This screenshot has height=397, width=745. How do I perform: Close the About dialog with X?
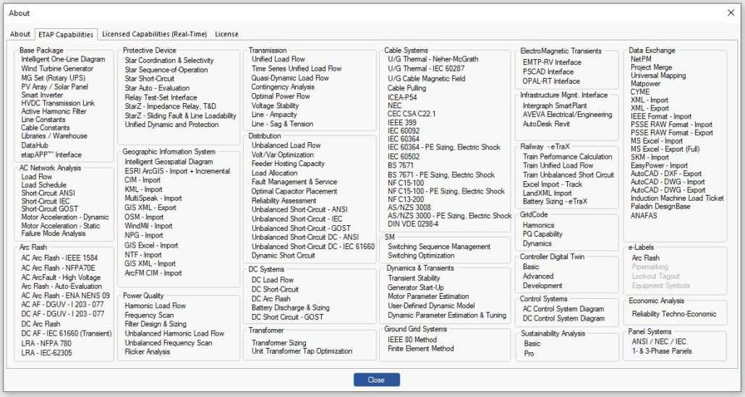(x=730, y=12)
